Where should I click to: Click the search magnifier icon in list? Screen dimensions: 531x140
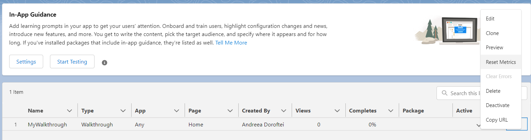point(444,93)
